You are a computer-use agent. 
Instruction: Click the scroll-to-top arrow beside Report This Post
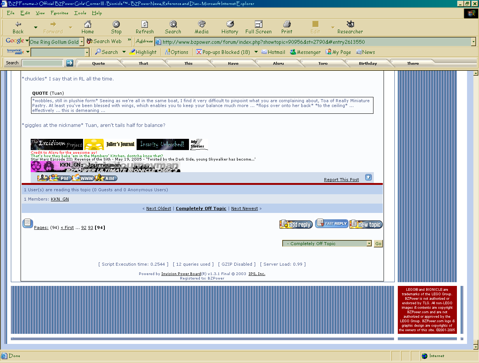368,177
